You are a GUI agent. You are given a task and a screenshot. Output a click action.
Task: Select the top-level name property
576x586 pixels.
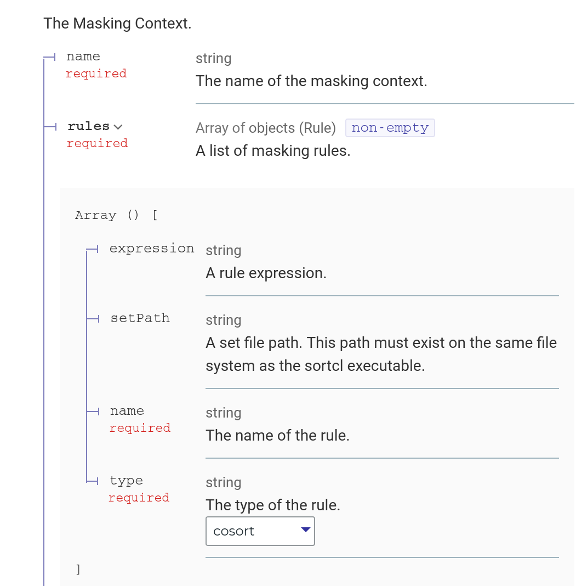83,57
